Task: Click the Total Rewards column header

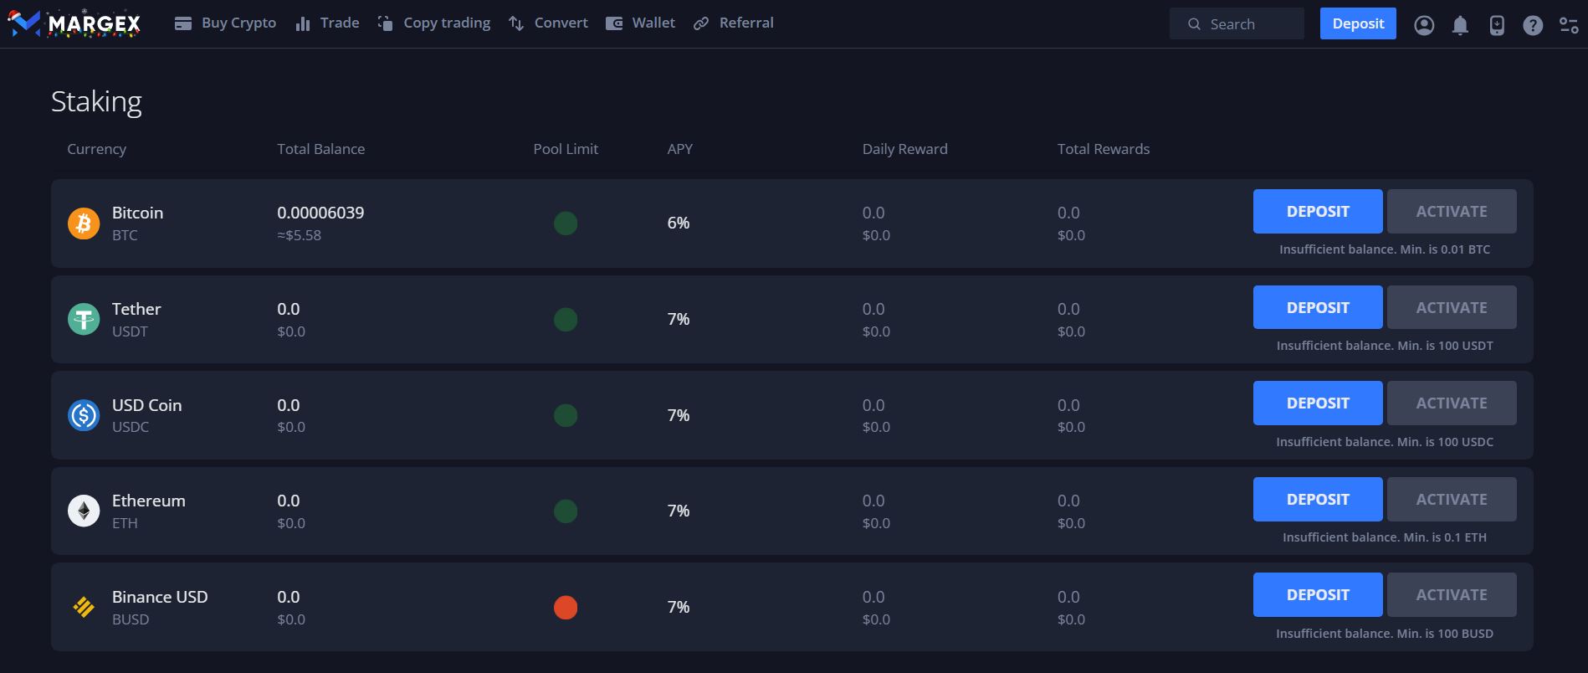Action: pyautogui.click(x=1103, y=149)
